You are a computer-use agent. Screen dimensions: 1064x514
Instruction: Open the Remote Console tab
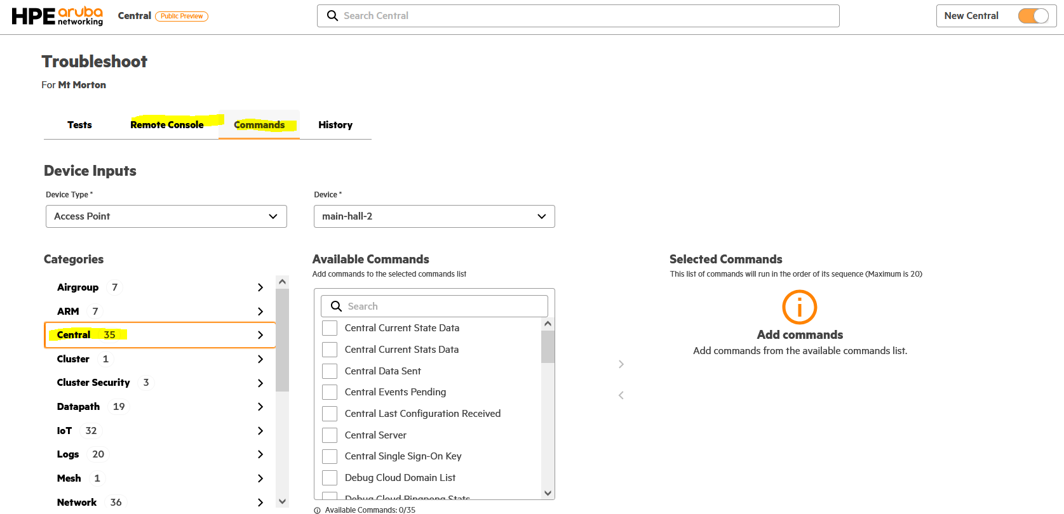click(x=167, y=125)
